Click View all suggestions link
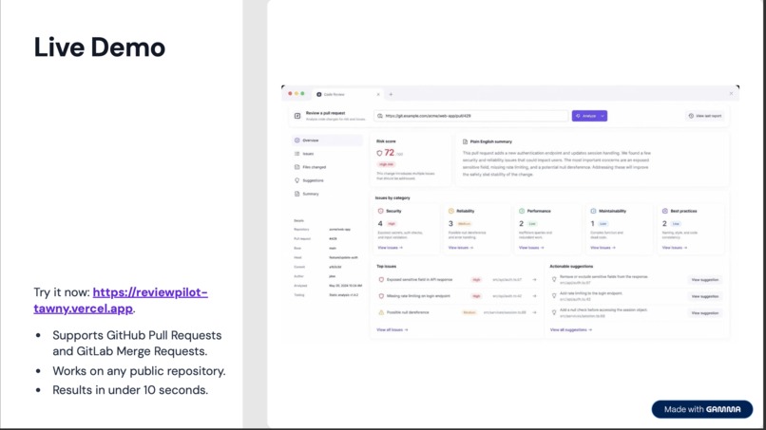The image size is (766, 430). tap(570, 330)
